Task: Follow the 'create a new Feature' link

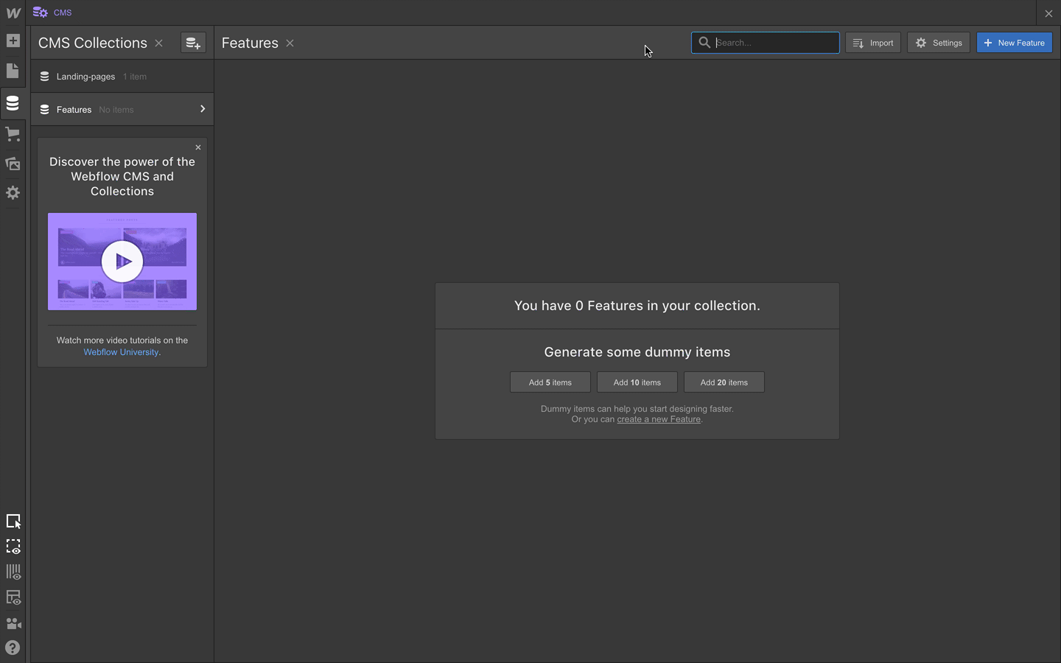Action: click(659, 419)
